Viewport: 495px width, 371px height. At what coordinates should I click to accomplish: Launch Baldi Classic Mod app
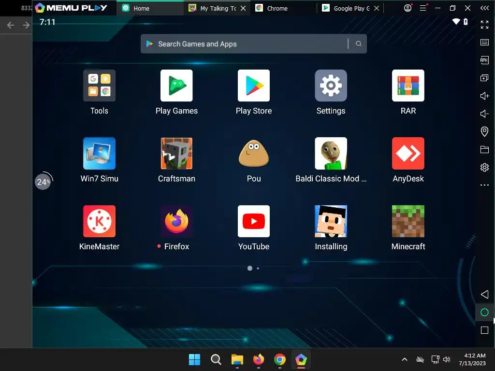click(331, 153)
